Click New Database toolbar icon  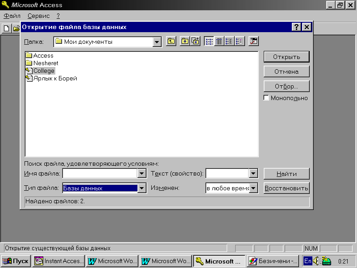tap(7, 29)
